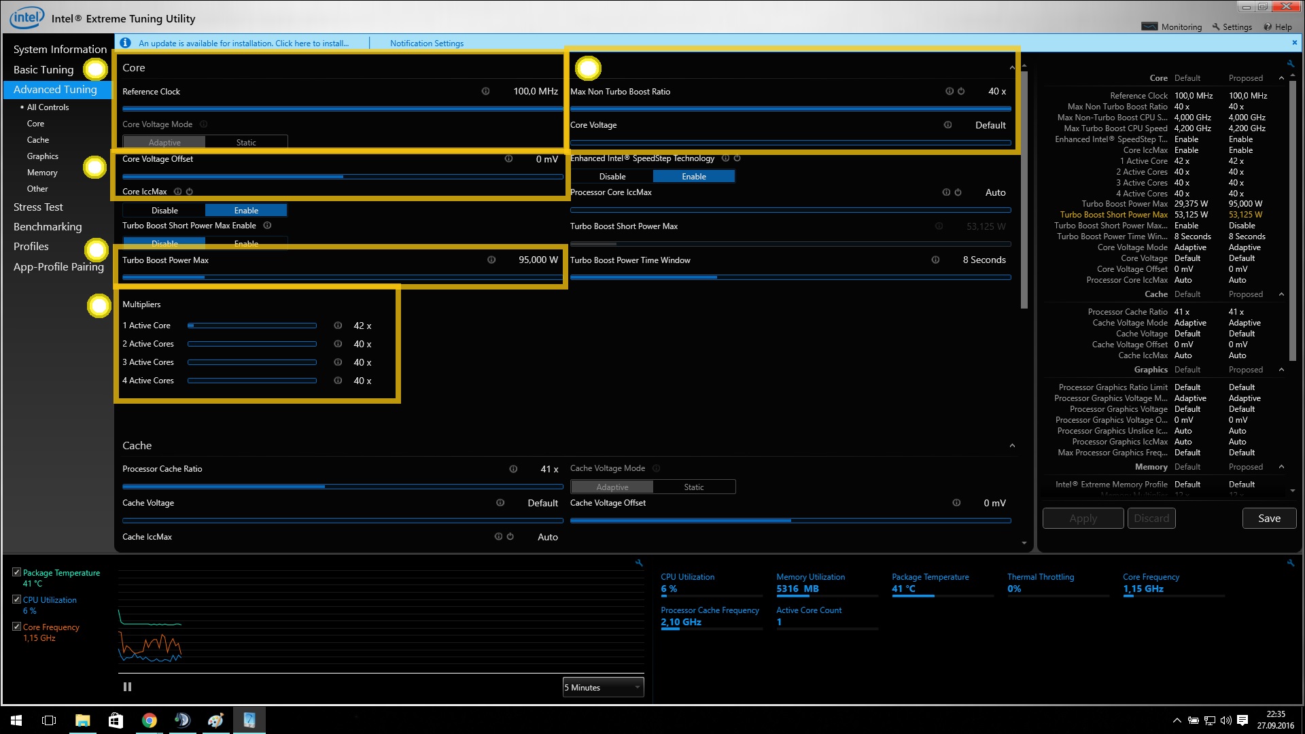Image resolution: width=1305 pixels, height=734 pixels.
Task: Click the wrench icon atop the proposed settings panel
Action: pos(1290,64)
